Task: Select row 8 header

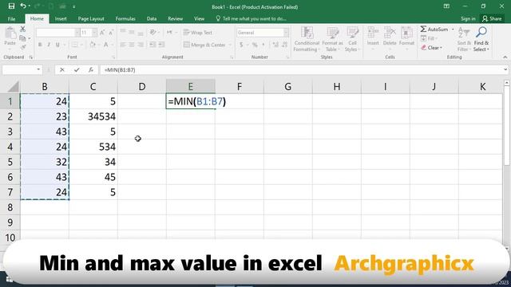Action: (x=10, y=207)
